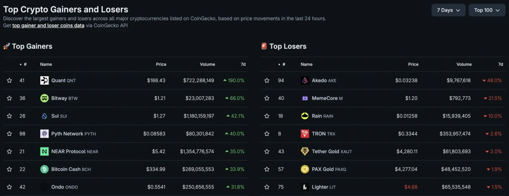This screenshot has width=509, height=196.
Task: Click the Pyth Network logo icon
Action: [x=44, y=134]
